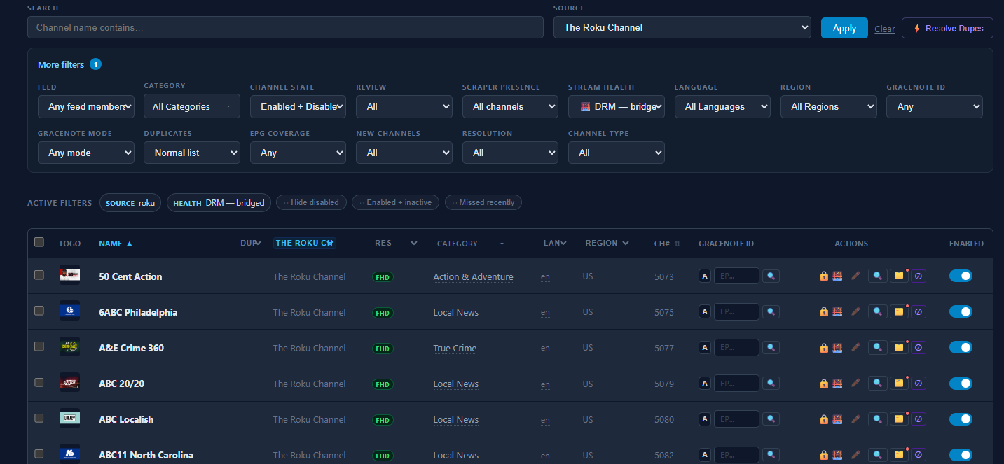Open the yellow folder icon for 50 Cent Action

[898, 276]
